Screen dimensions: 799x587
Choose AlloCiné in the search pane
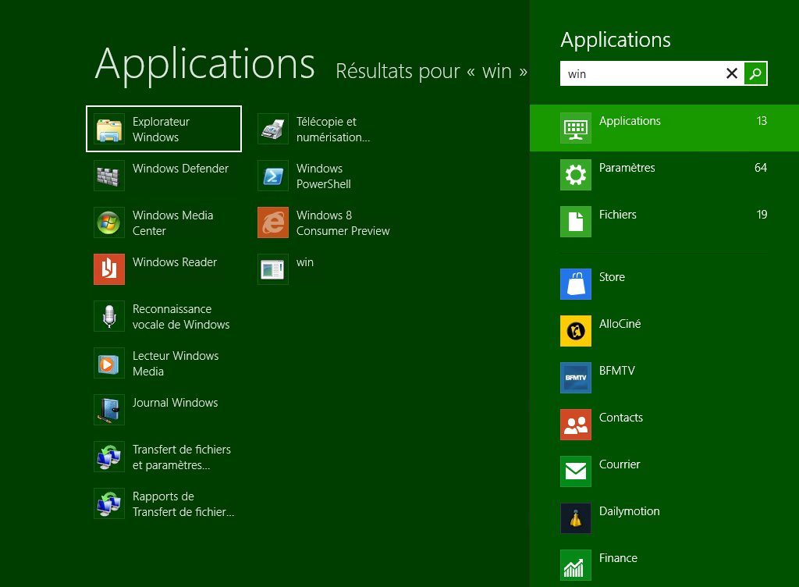[x=620, y=330]
